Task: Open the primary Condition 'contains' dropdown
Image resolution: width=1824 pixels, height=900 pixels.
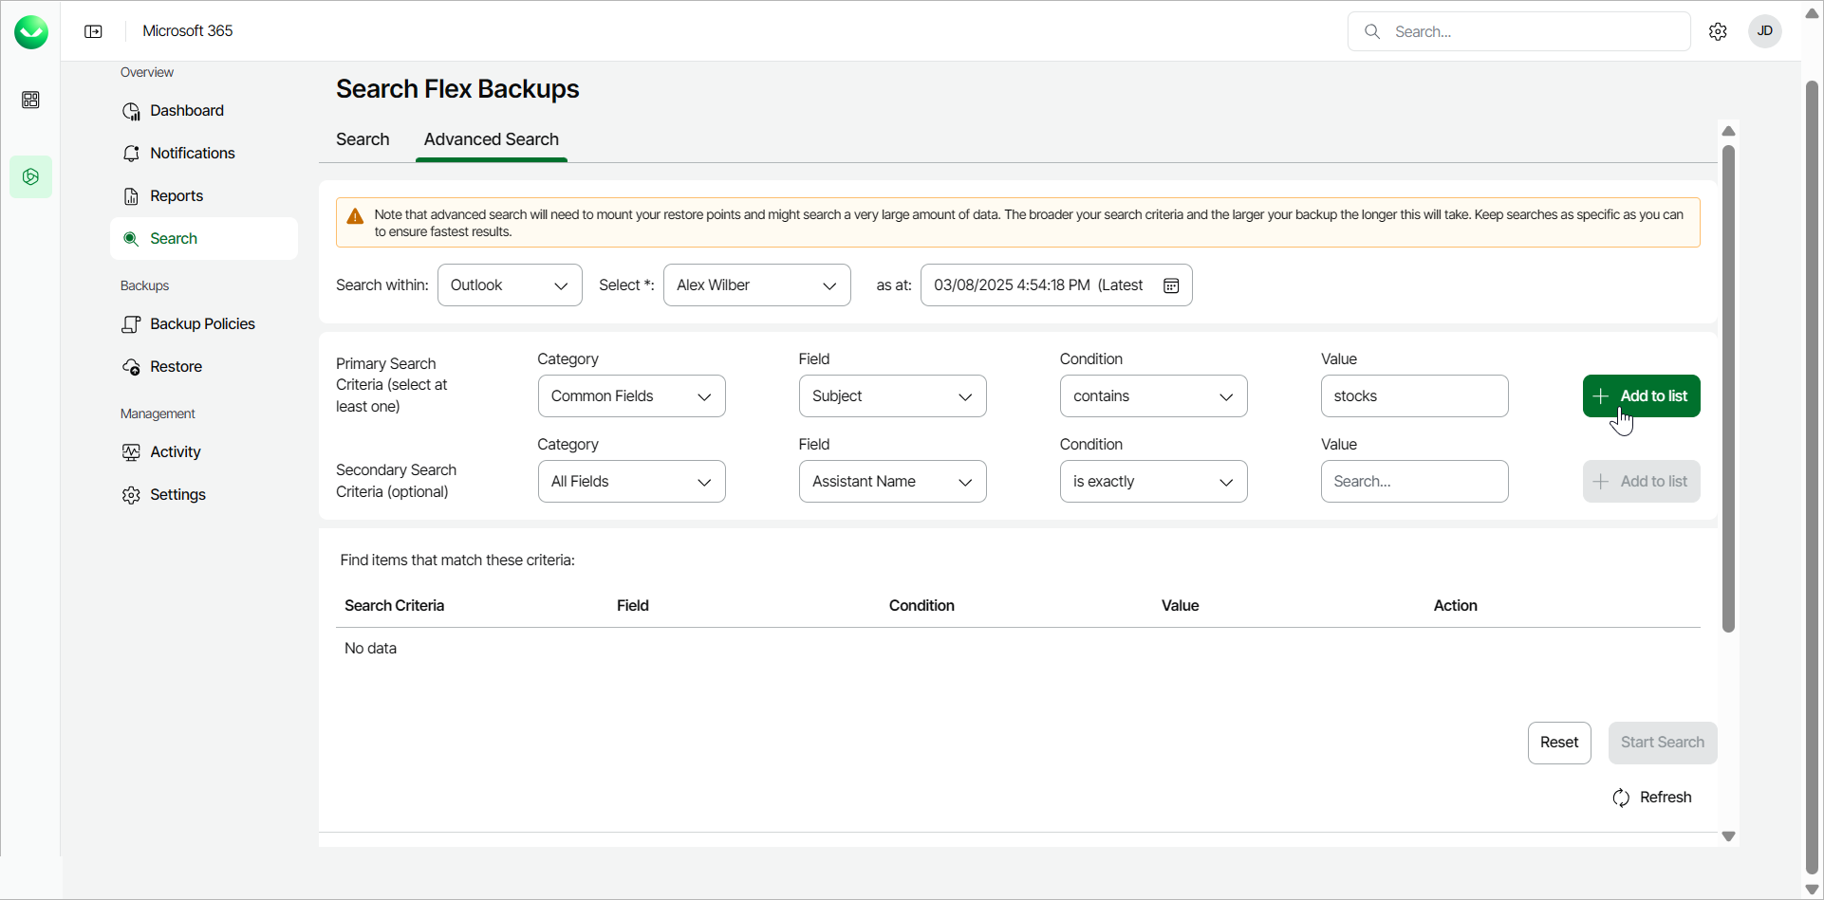Action: tap(1153, 396)
